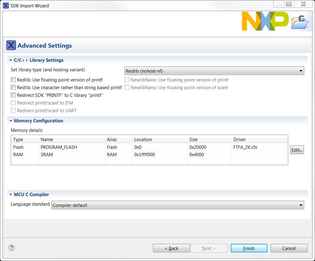The height and width of the screenshot is (261, 315).
Task: Click the Finish button
Action: click(x=249, y=248)
